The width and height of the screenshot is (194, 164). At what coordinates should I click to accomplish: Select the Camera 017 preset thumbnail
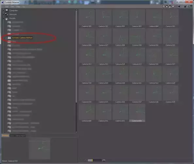tap(170, 56)
